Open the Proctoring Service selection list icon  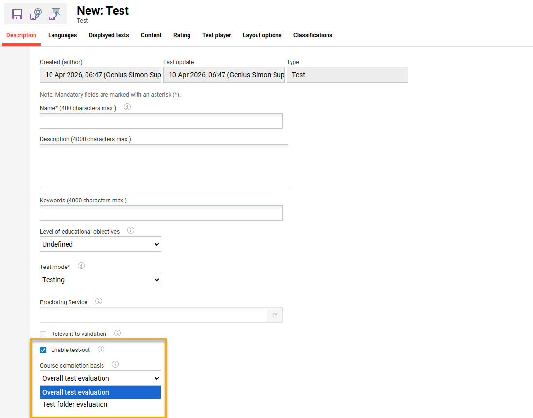click(275, 315)
